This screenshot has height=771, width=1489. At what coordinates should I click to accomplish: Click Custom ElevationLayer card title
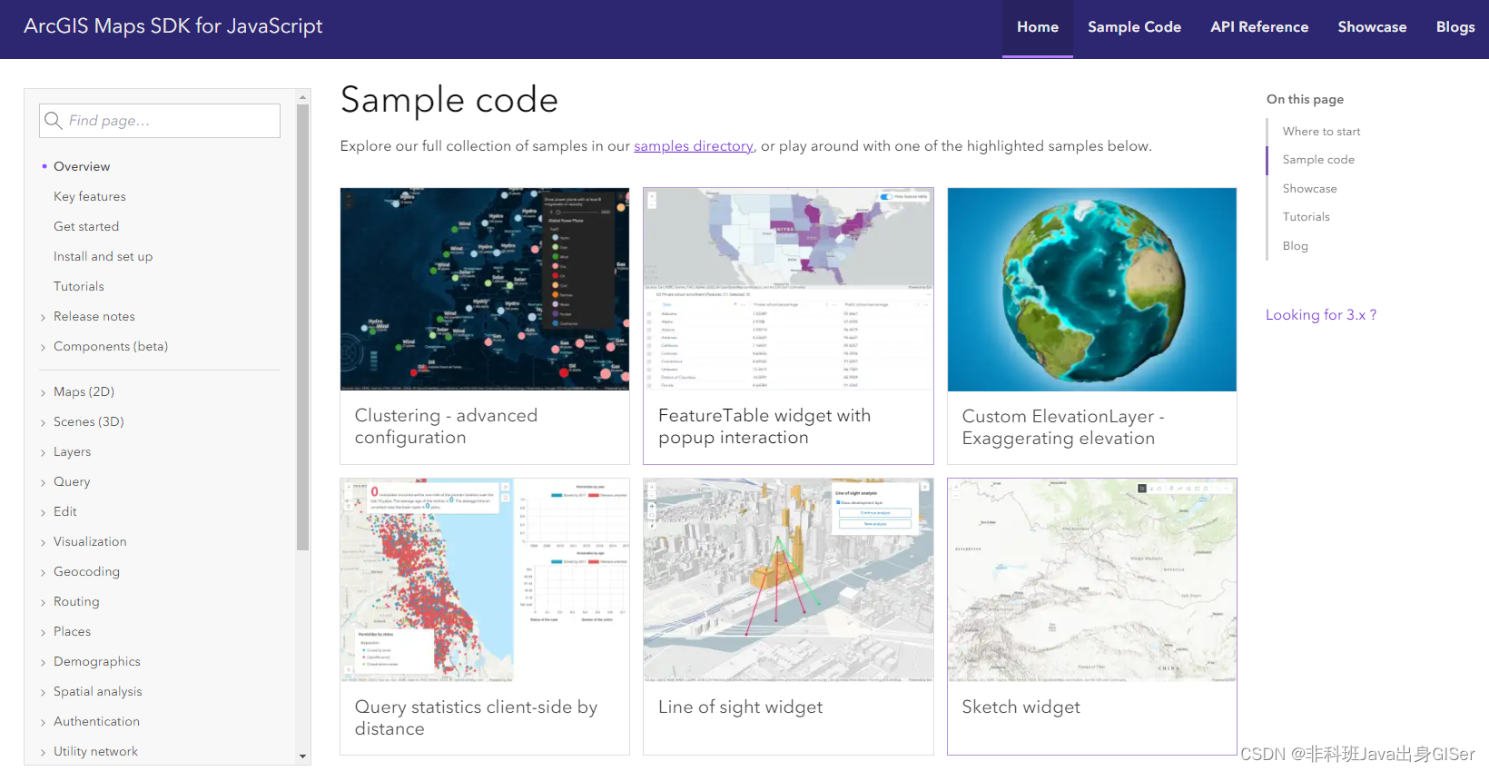tap(1063, 428)
